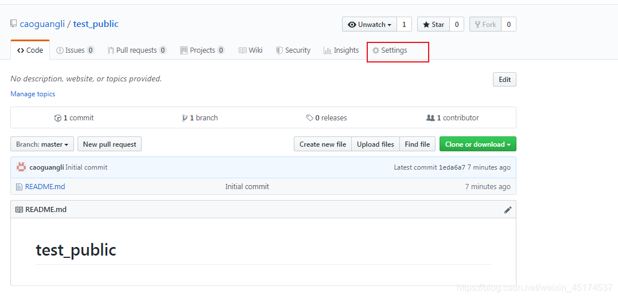This screenshot has width=618, height=298.
Task: Open the test_public repository name link
Action: click(96, 24)
